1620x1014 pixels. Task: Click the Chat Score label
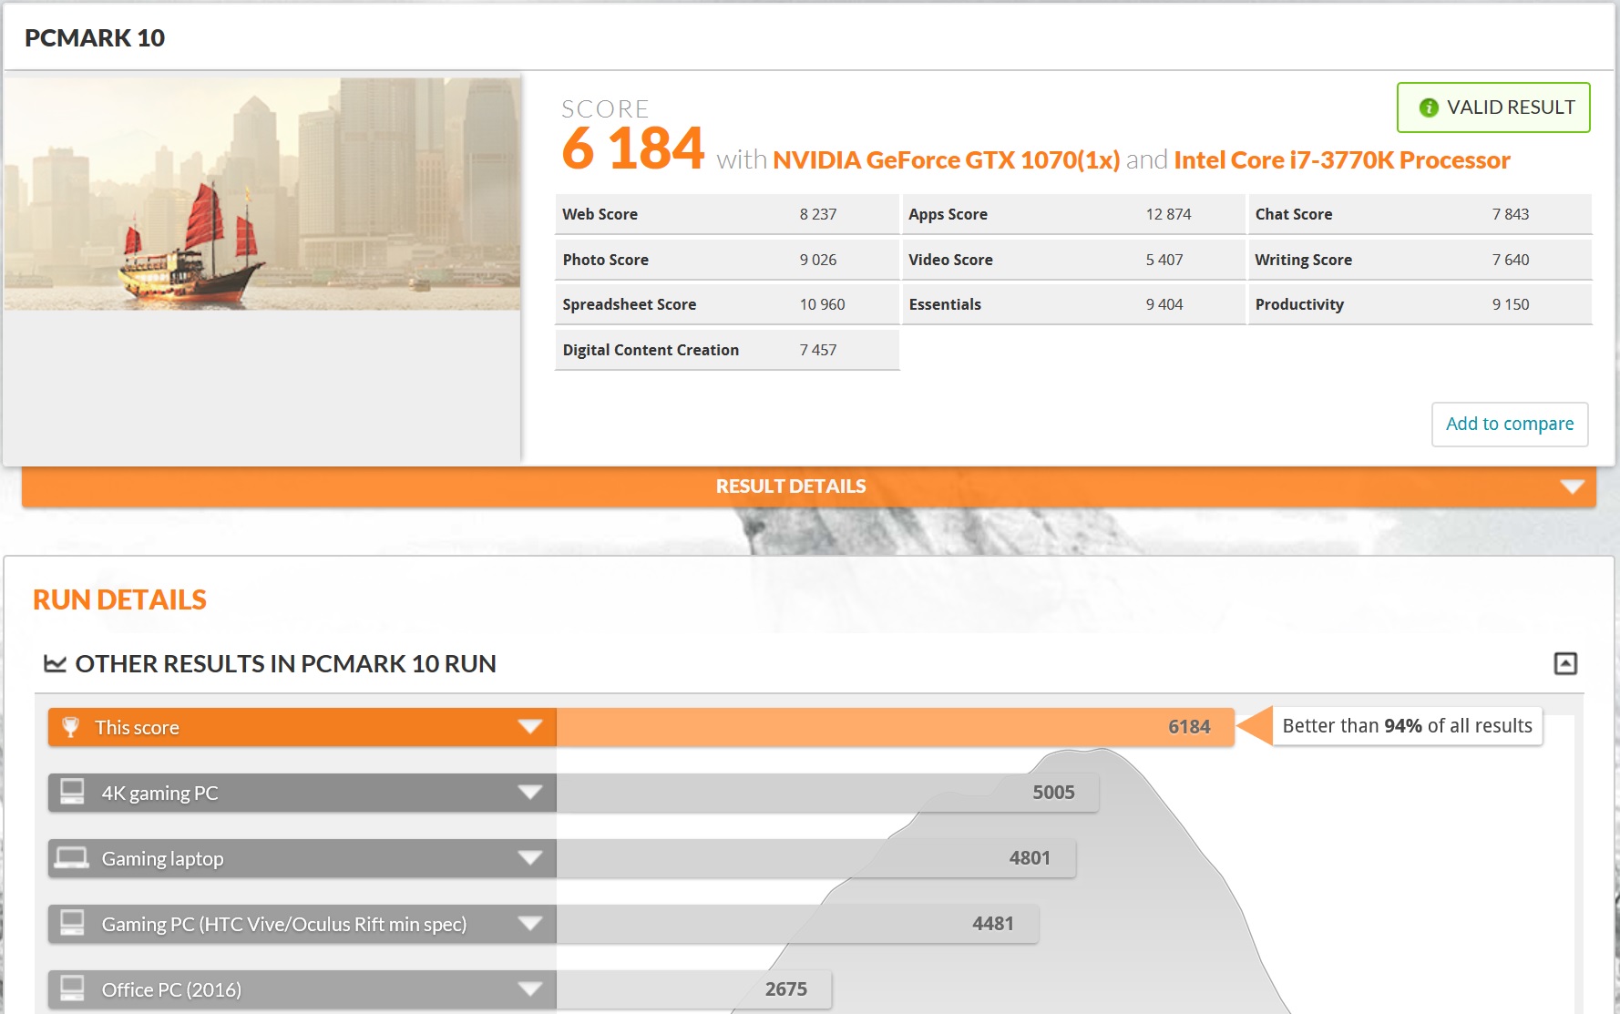click(x=1294, y=214)
